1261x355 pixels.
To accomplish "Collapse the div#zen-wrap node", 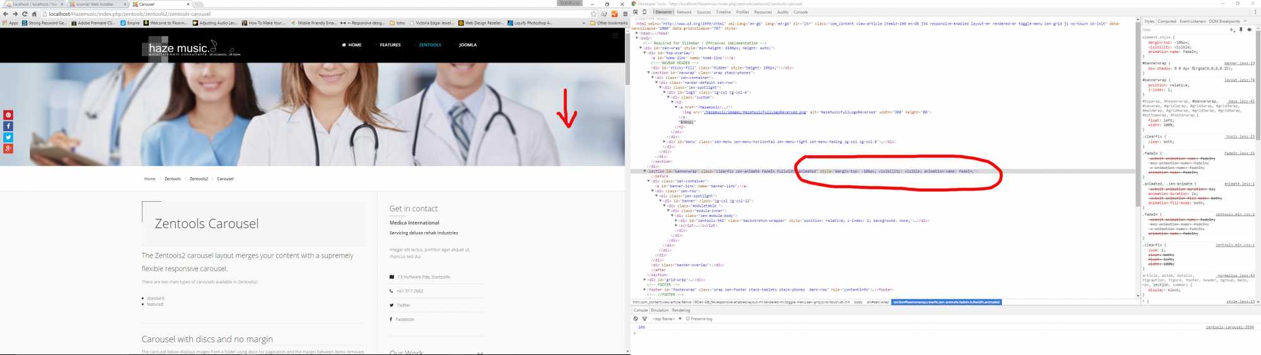I will pyautogui.click(x=641, y=48).
